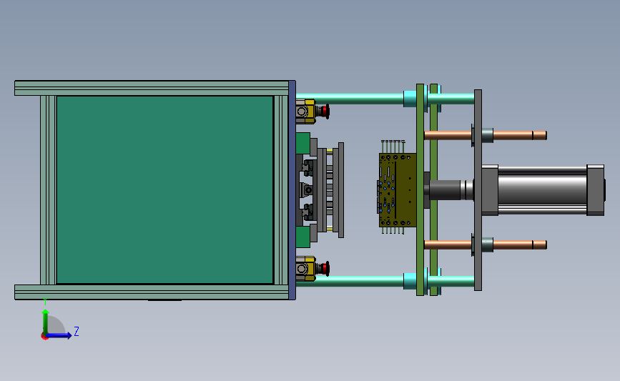Select the large green panel in the frame

tap(165, 189)
